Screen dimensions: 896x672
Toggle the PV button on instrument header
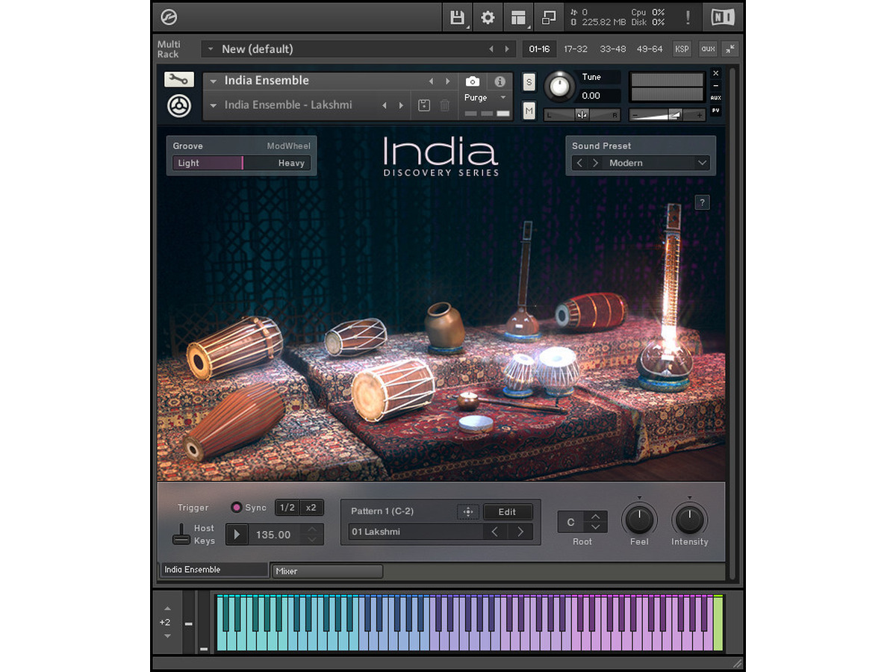(716, 111)
